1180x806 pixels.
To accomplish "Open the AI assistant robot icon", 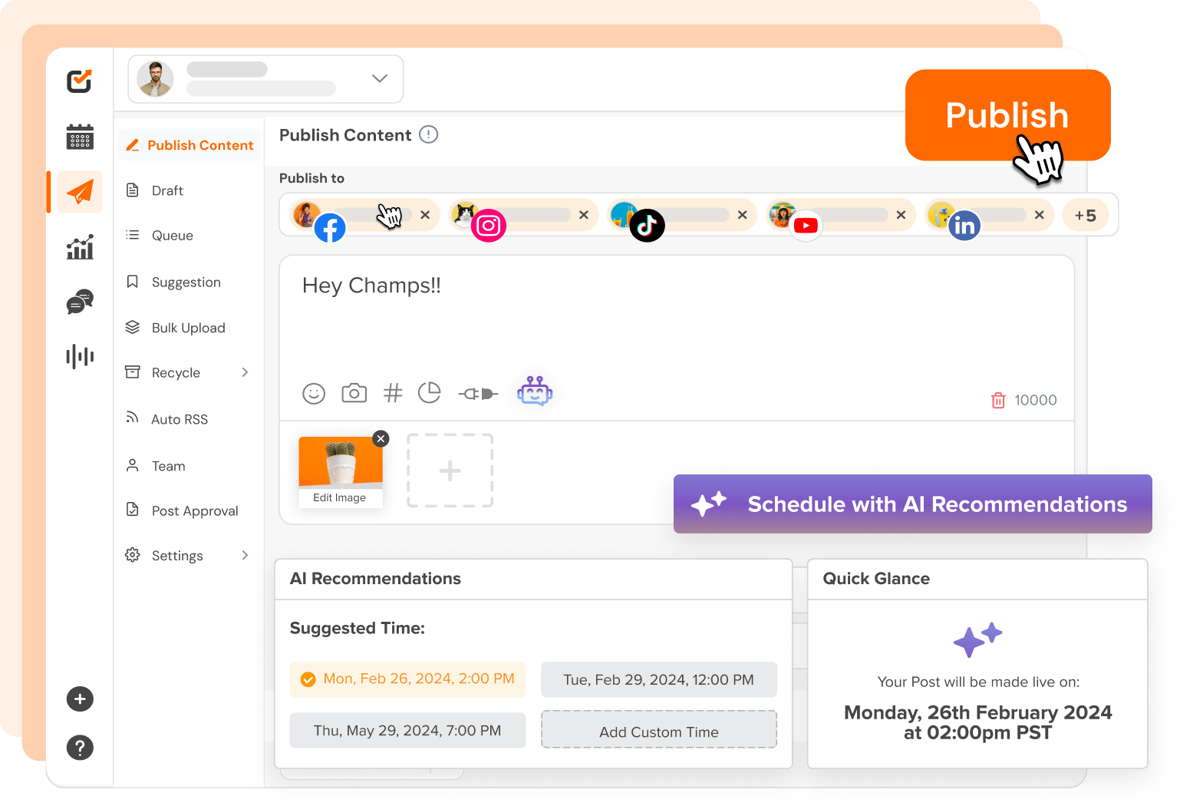I will [x=535, y=391].
